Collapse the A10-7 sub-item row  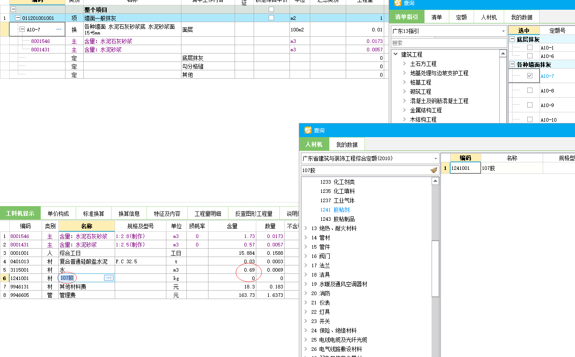pos(22,30)
